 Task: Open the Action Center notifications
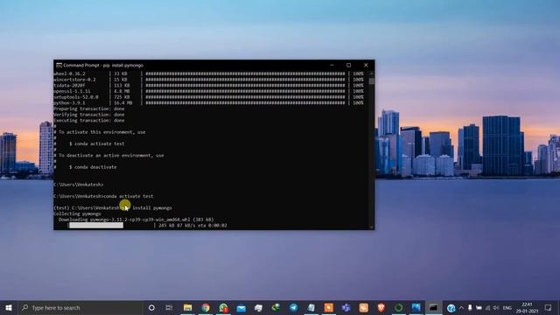tap(549, 307)
